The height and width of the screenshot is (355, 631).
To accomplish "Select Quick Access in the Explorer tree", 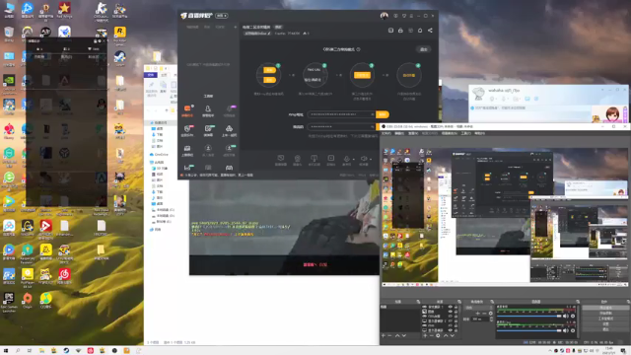I will pos(159,122).
